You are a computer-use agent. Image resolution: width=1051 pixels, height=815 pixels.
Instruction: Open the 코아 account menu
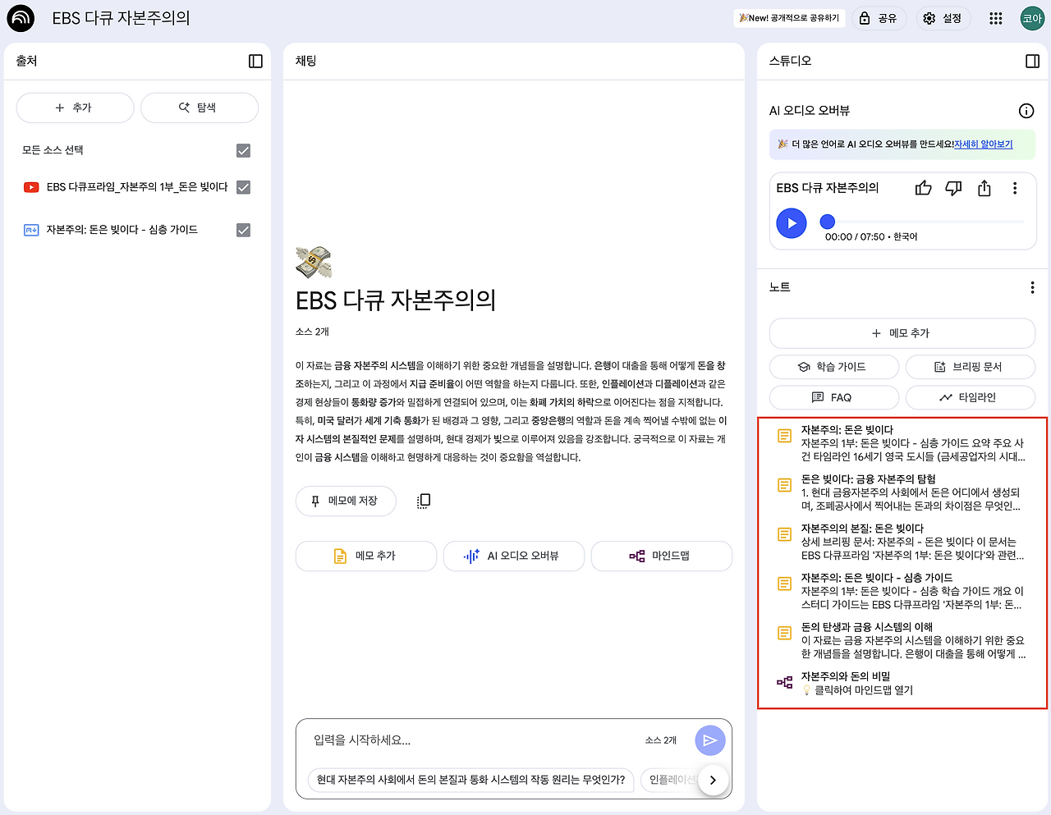[x=1031, y=17]
